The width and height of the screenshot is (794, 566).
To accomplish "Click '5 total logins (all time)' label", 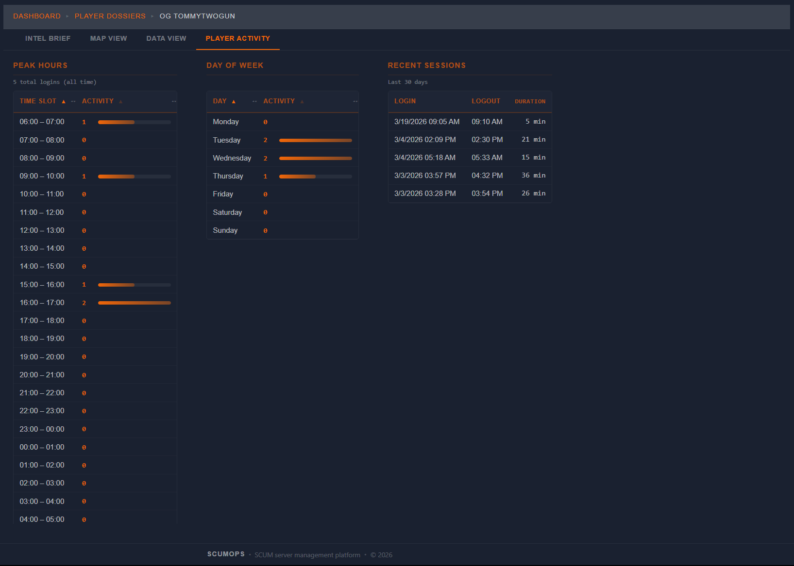I will tap(55, 82).
